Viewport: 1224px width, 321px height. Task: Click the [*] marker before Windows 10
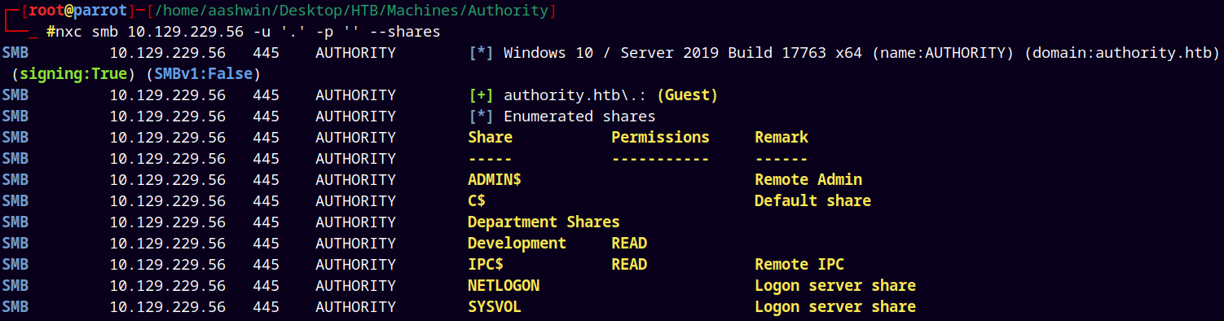[x=482, y=54]
